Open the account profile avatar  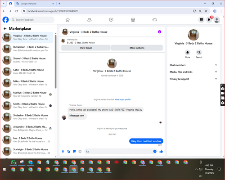click(x=216, y=20)
